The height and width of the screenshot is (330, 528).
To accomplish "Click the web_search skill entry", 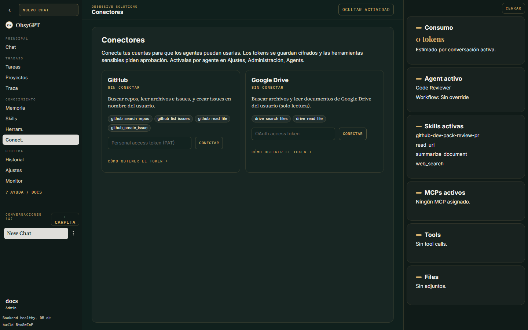I will tap(430, 164).
